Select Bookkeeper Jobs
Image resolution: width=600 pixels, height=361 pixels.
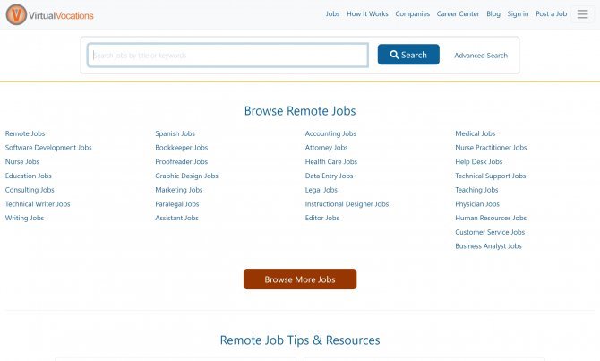click(182, 148)
